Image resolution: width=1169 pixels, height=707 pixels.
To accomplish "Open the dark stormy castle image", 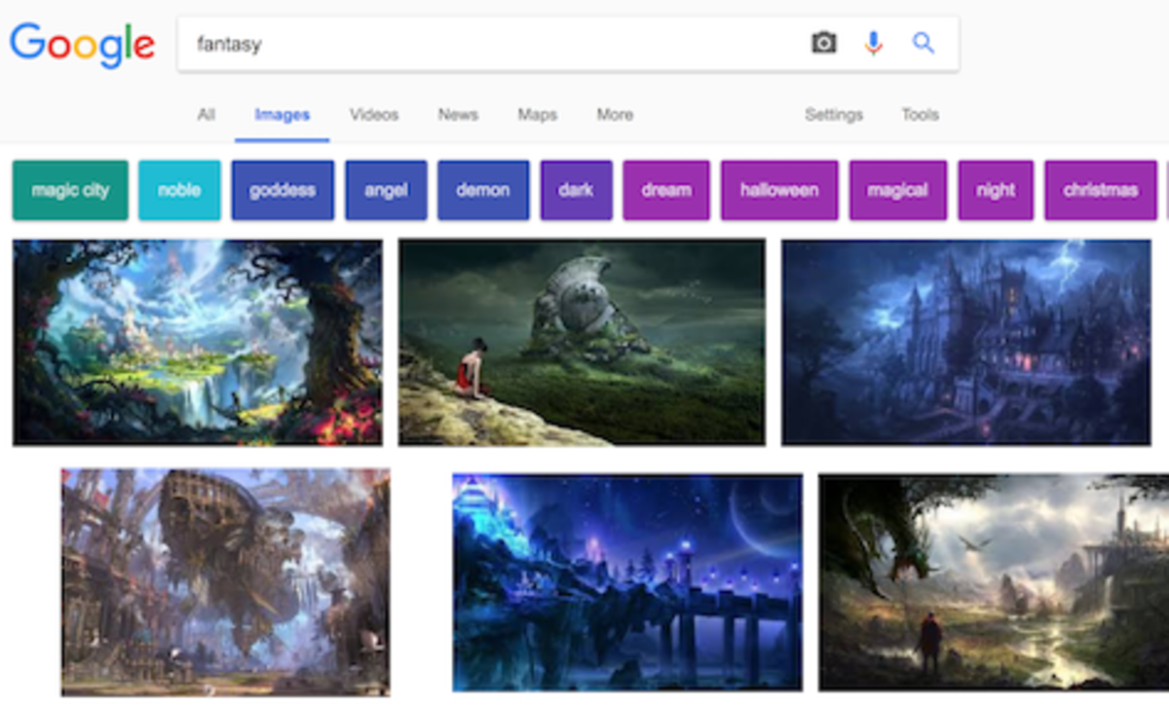I will point(966,343).
